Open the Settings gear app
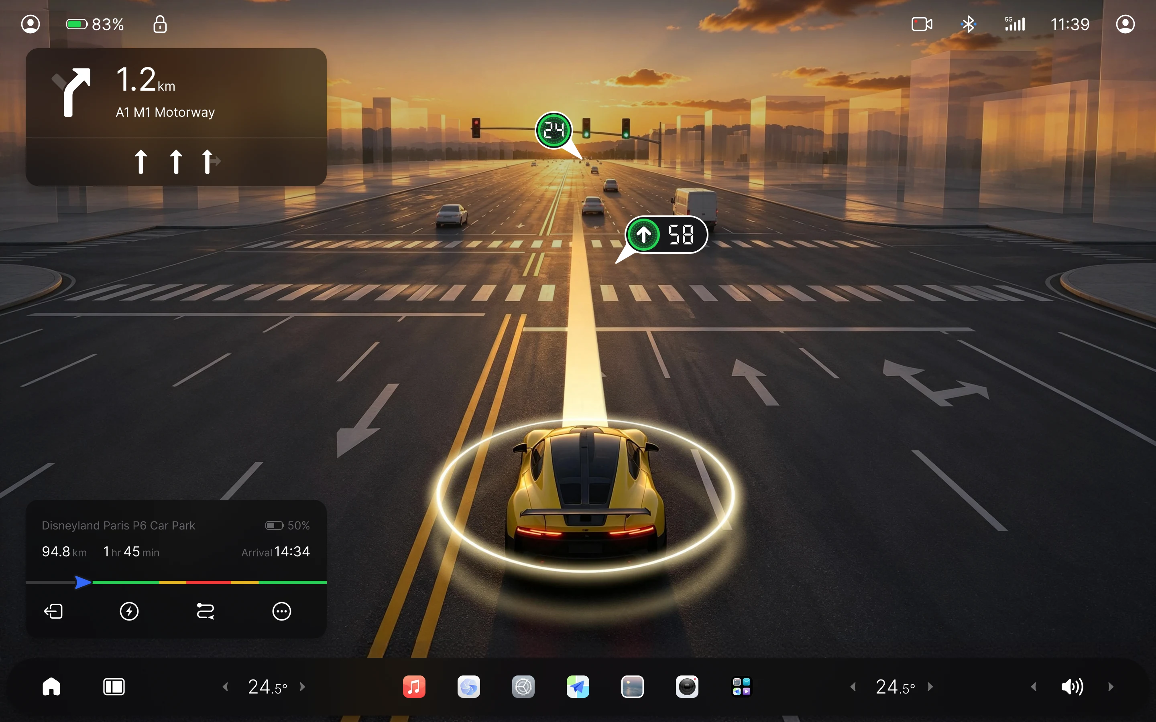The image size is (1156, 722). (523, 687)
